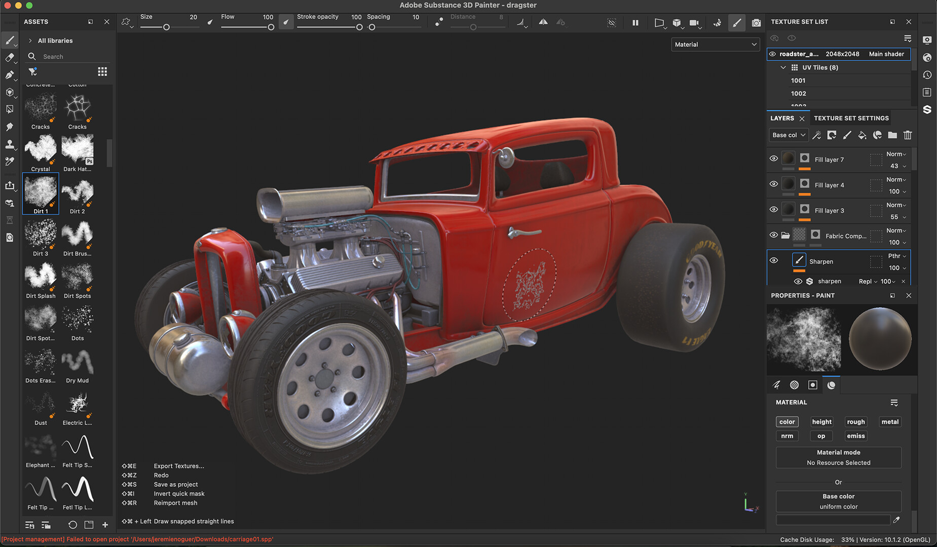Click the rough material channel button

(x=855, y=421)
